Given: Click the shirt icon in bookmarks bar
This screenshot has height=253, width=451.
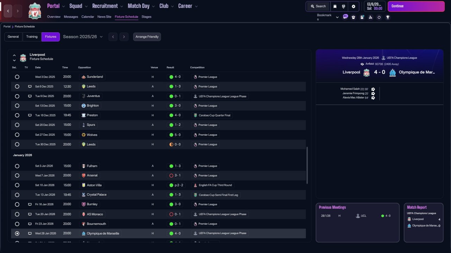Looking at the screenshot, I should click(x=353, y=17).
